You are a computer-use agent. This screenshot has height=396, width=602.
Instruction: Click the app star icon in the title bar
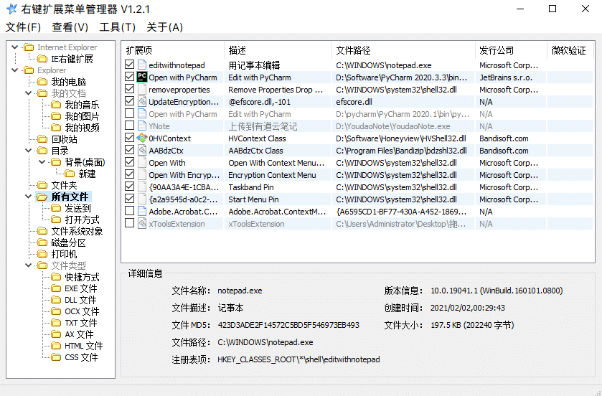click(x=12, y=9)
